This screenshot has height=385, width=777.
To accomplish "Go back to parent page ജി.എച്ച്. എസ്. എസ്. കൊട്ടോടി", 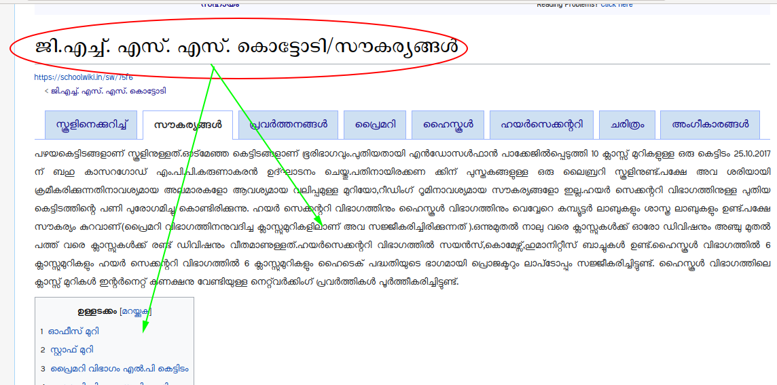I will [108, 91].
